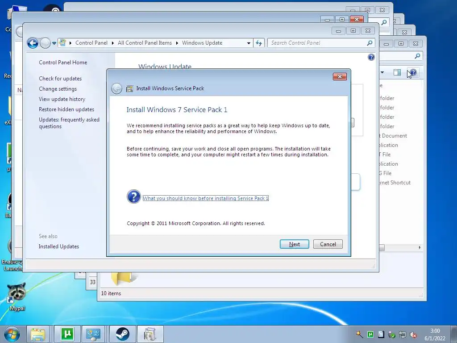
Task: Open the Windows Start menu
Action: click(x=12, y=334)
